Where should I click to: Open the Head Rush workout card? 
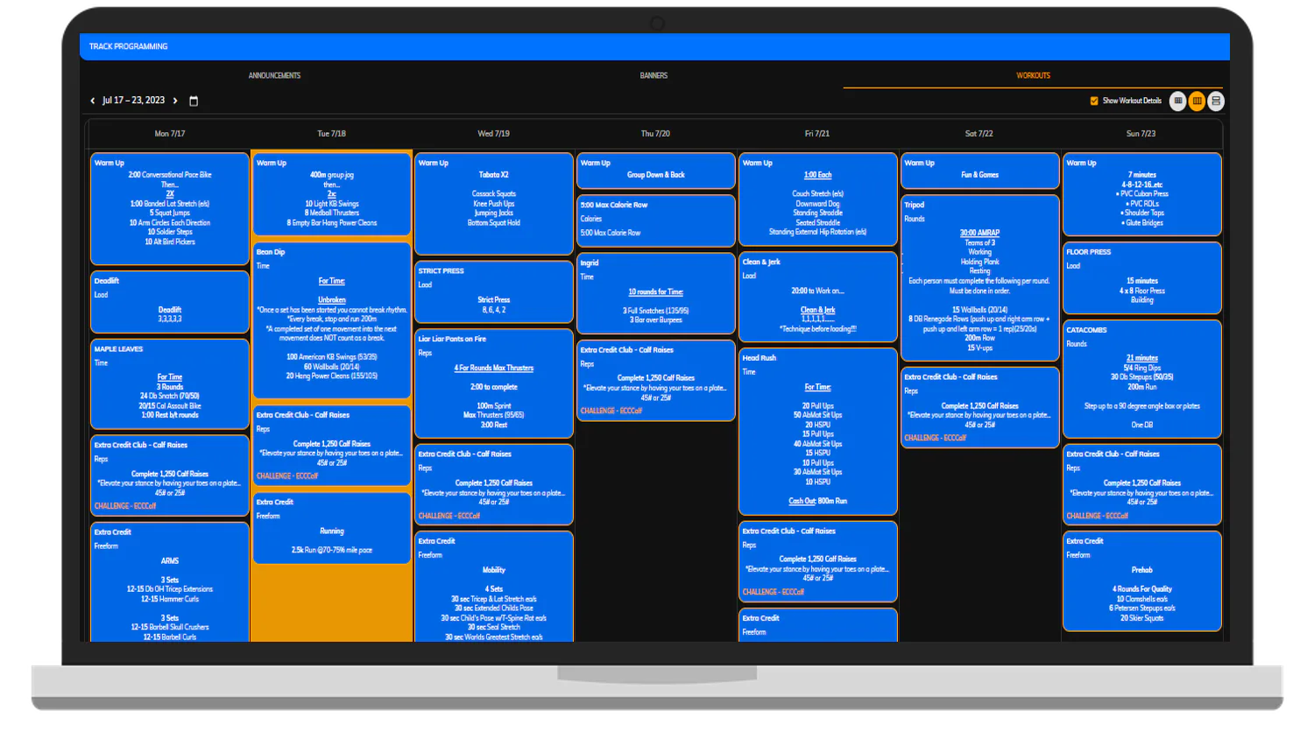pyautogui.click(x=818, y=432)
